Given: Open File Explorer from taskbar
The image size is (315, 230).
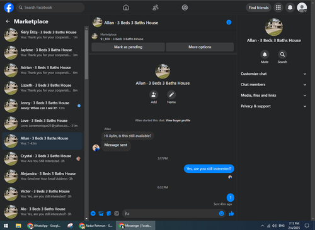Looking at the screenshot, I should (x=18, y=226).
